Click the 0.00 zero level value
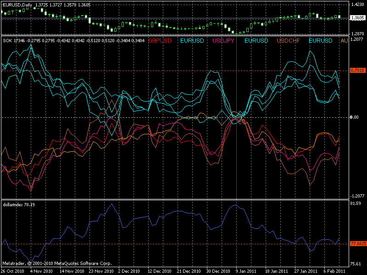 [x=355, y=117]
